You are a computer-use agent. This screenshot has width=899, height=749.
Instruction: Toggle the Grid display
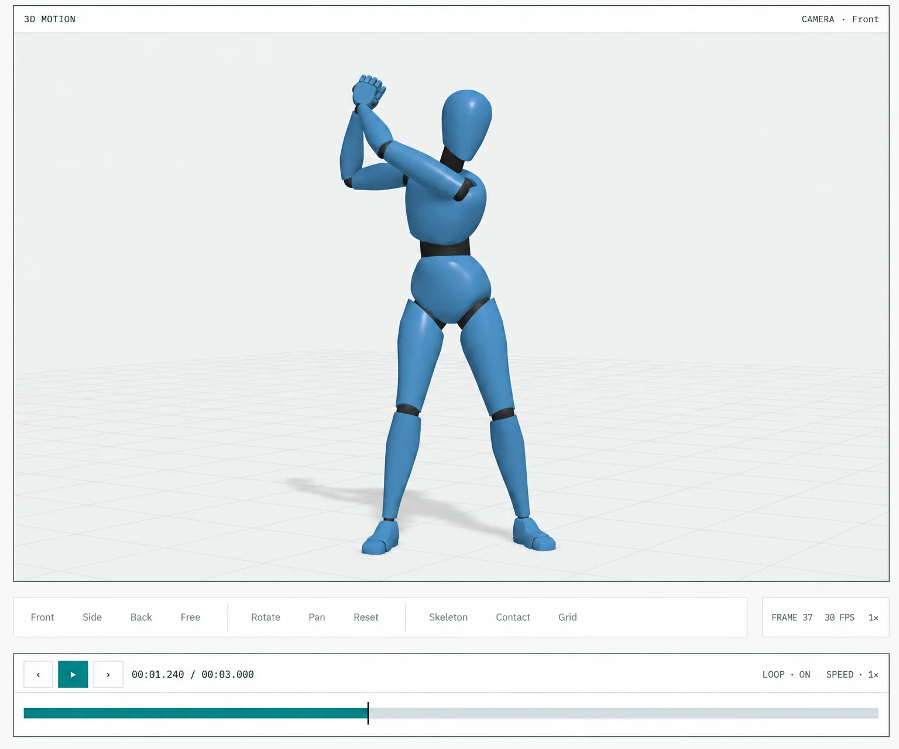(x=568, y=617)
